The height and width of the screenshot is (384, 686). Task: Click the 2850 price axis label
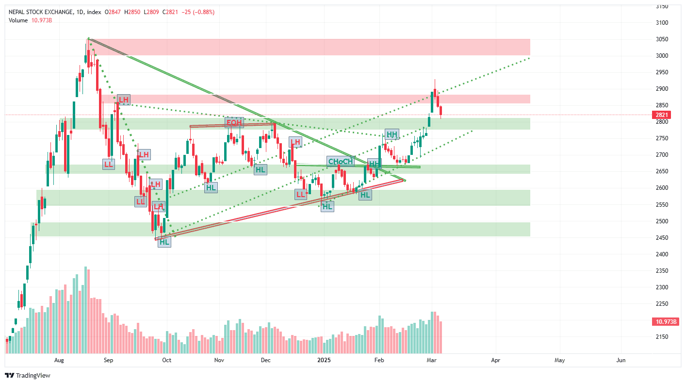click(662, 105)
